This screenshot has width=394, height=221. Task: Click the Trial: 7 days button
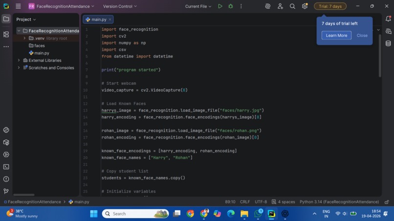330,6
